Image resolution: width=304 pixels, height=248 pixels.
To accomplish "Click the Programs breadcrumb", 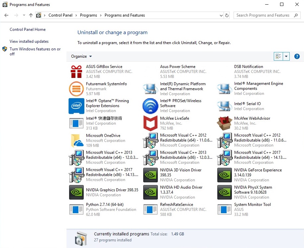I will click(x=88, y=15).
